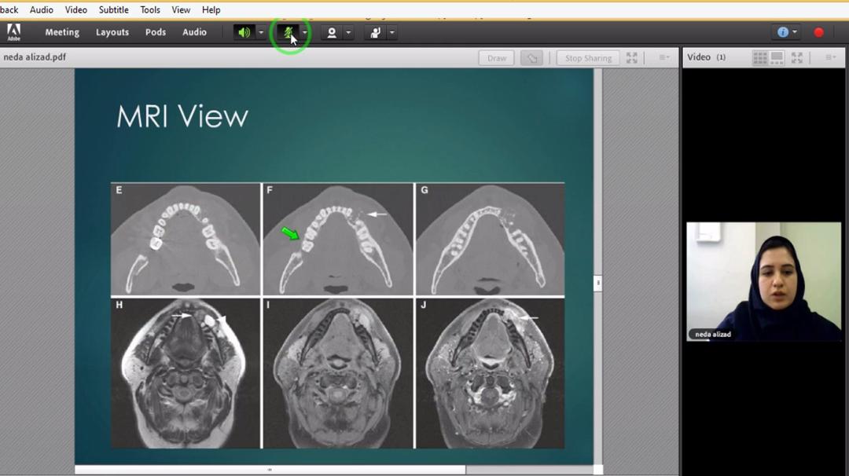Open the Share pod options menu icon
The width and height of the screenshot is (849, 476).
click(664, 57)
